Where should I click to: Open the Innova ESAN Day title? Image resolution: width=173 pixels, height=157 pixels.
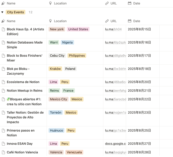point(20,144)
